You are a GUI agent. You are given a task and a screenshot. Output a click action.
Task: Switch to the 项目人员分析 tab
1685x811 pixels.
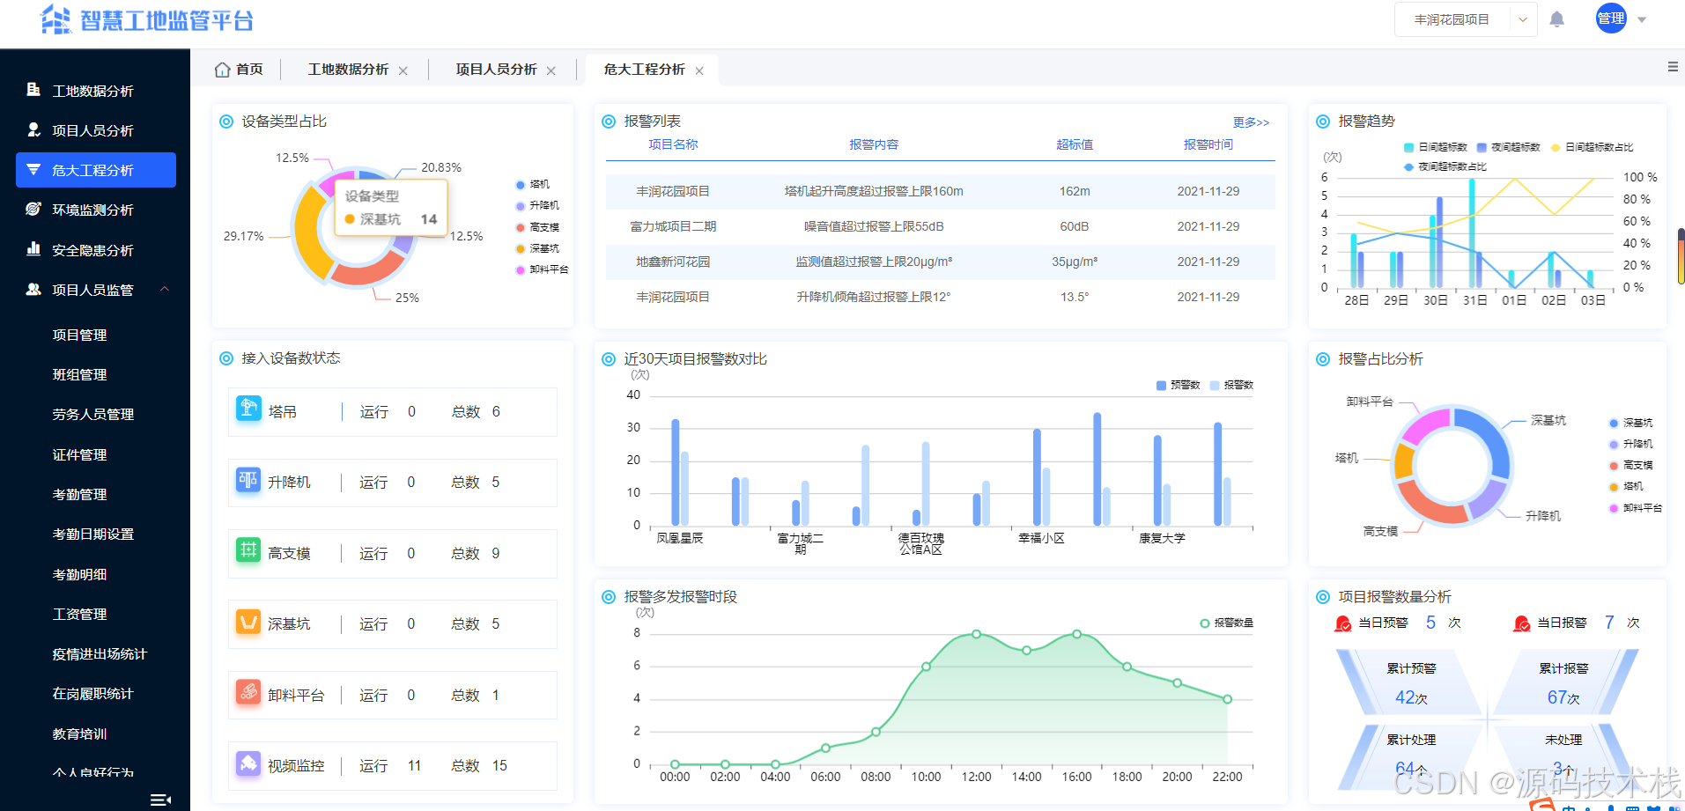(x=496, y=69)
